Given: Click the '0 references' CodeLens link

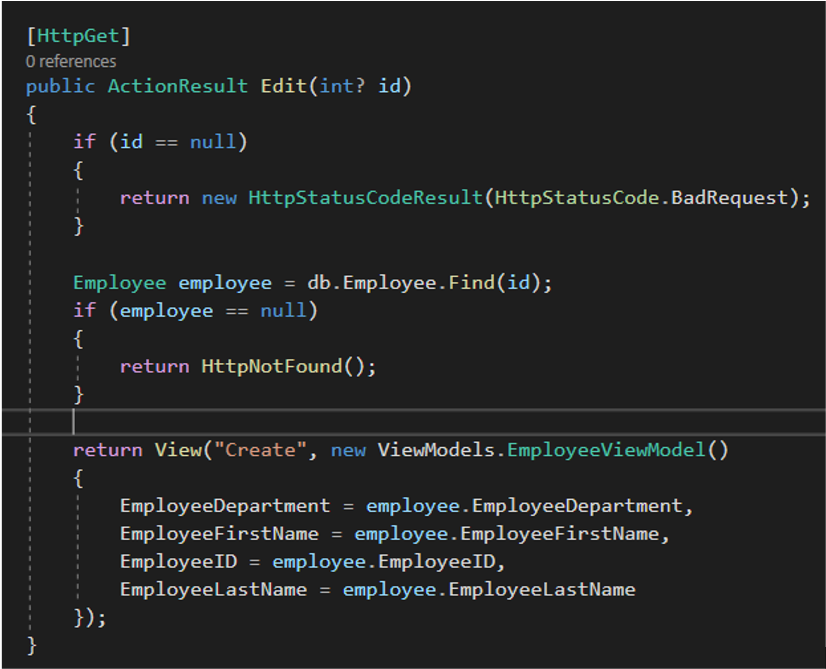Looking at the screenshot, I should pos(71,62).
